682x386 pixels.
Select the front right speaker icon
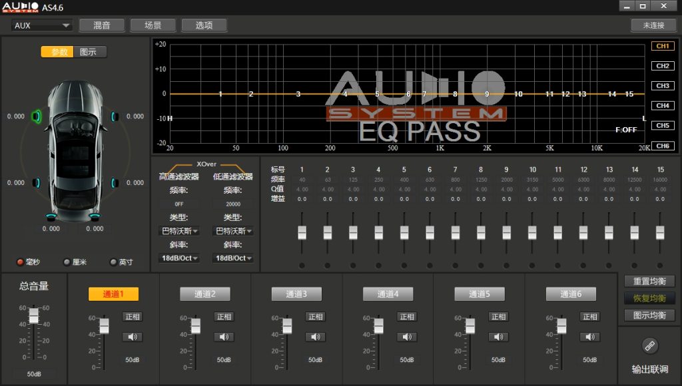(x=115, y=116)
